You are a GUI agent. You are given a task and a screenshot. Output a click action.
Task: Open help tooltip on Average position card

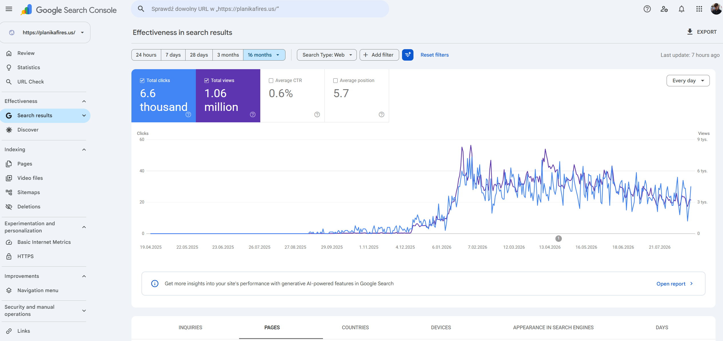coord(381,115)
